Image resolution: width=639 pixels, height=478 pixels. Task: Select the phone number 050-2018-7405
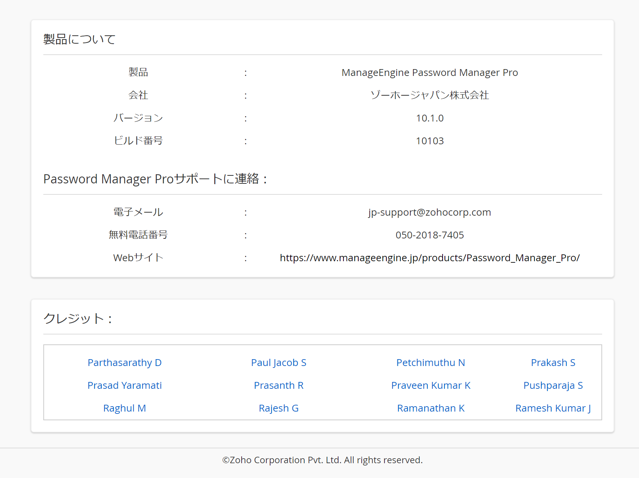[x=430, y=235]
